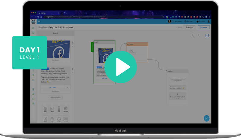Click Add Button under the Facebook image
Image resolution: width=241 pixels, height=139 pixels.
[55, 60]
